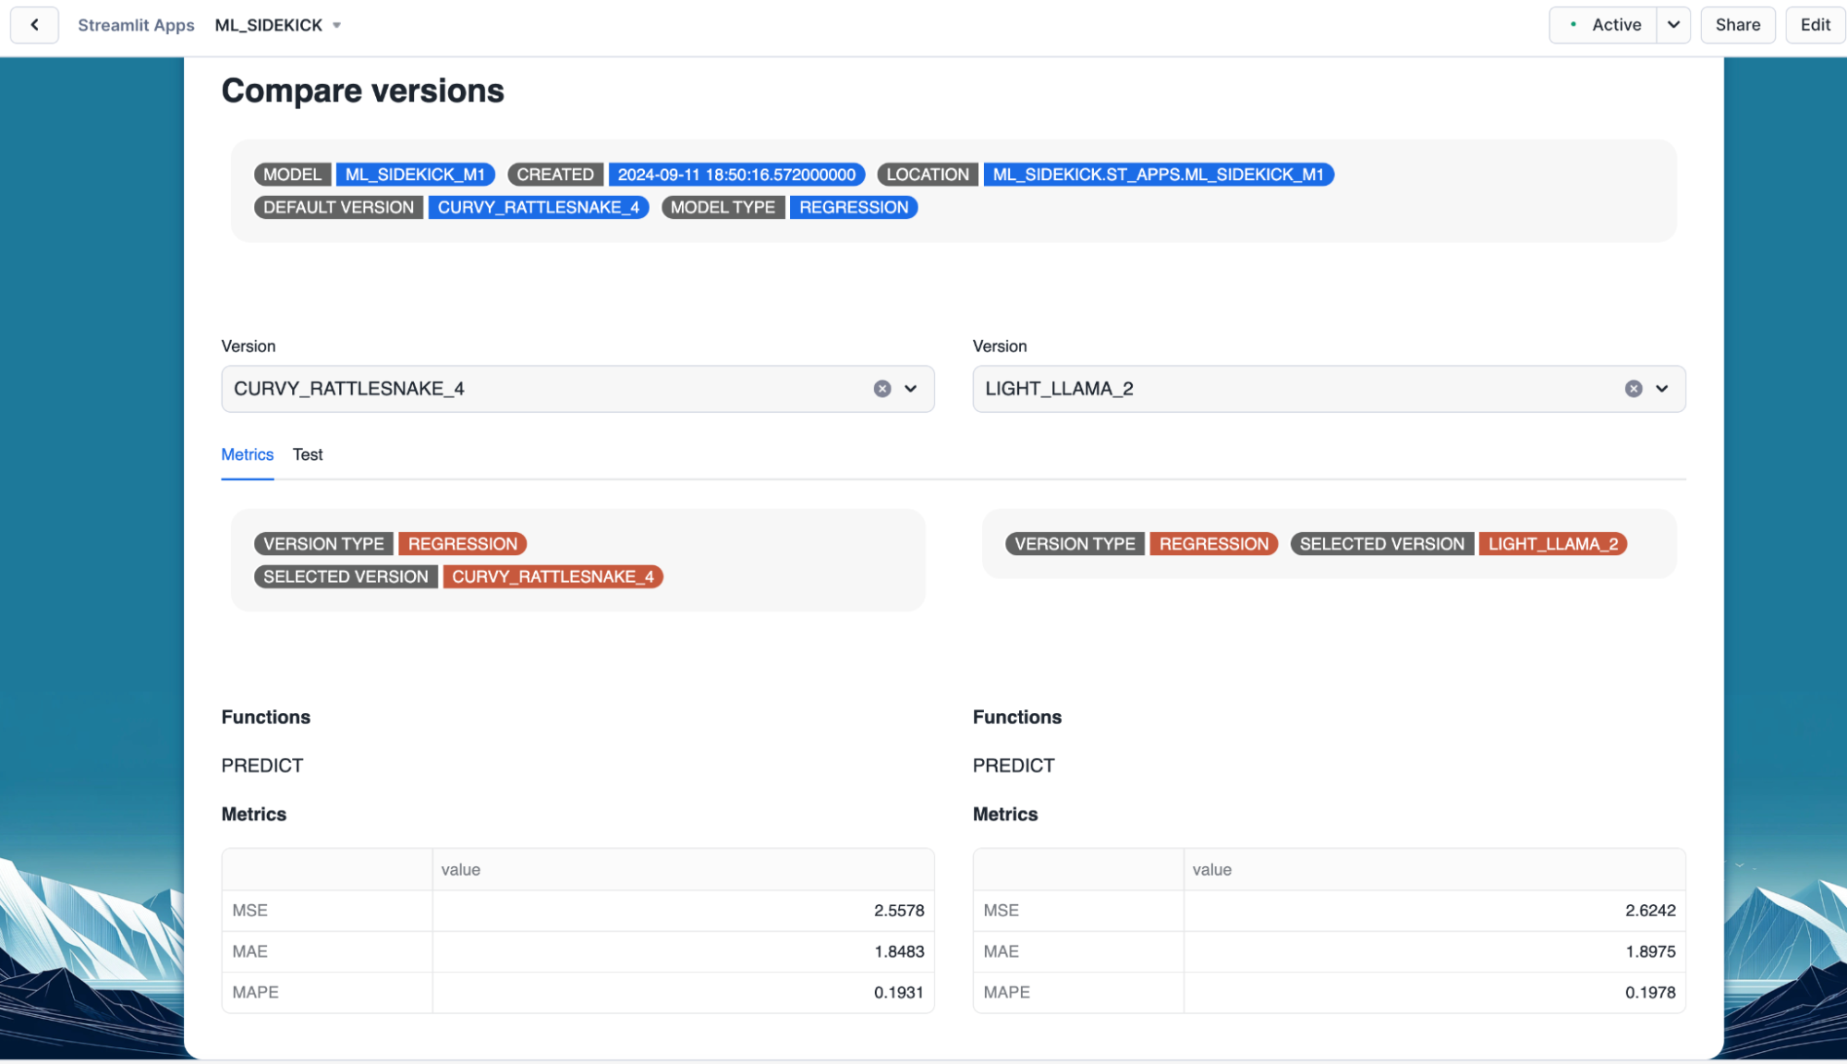
Task: Open the Streamlit Apps breadcrumb link
Action: (136, 26)
